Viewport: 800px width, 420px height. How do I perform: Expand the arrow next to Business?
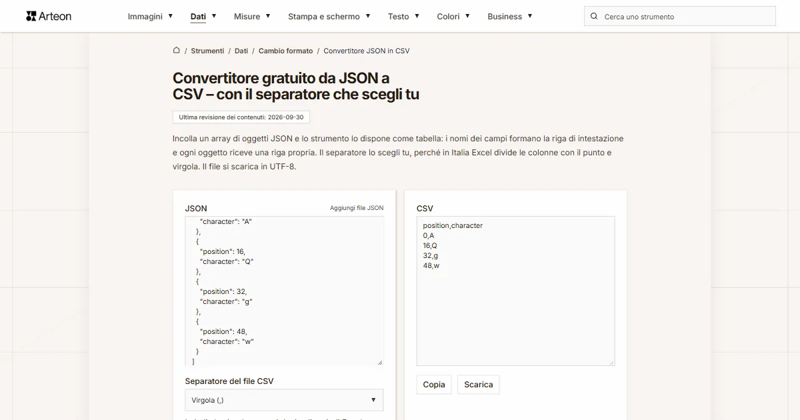(530, 16)
